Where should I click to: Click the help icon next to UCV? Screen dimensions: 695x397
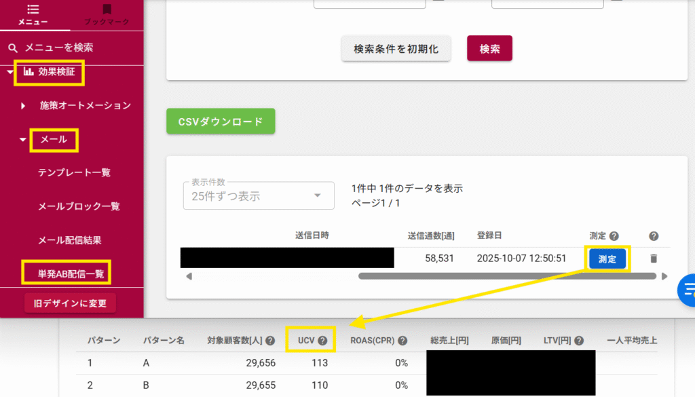[322, 341]
